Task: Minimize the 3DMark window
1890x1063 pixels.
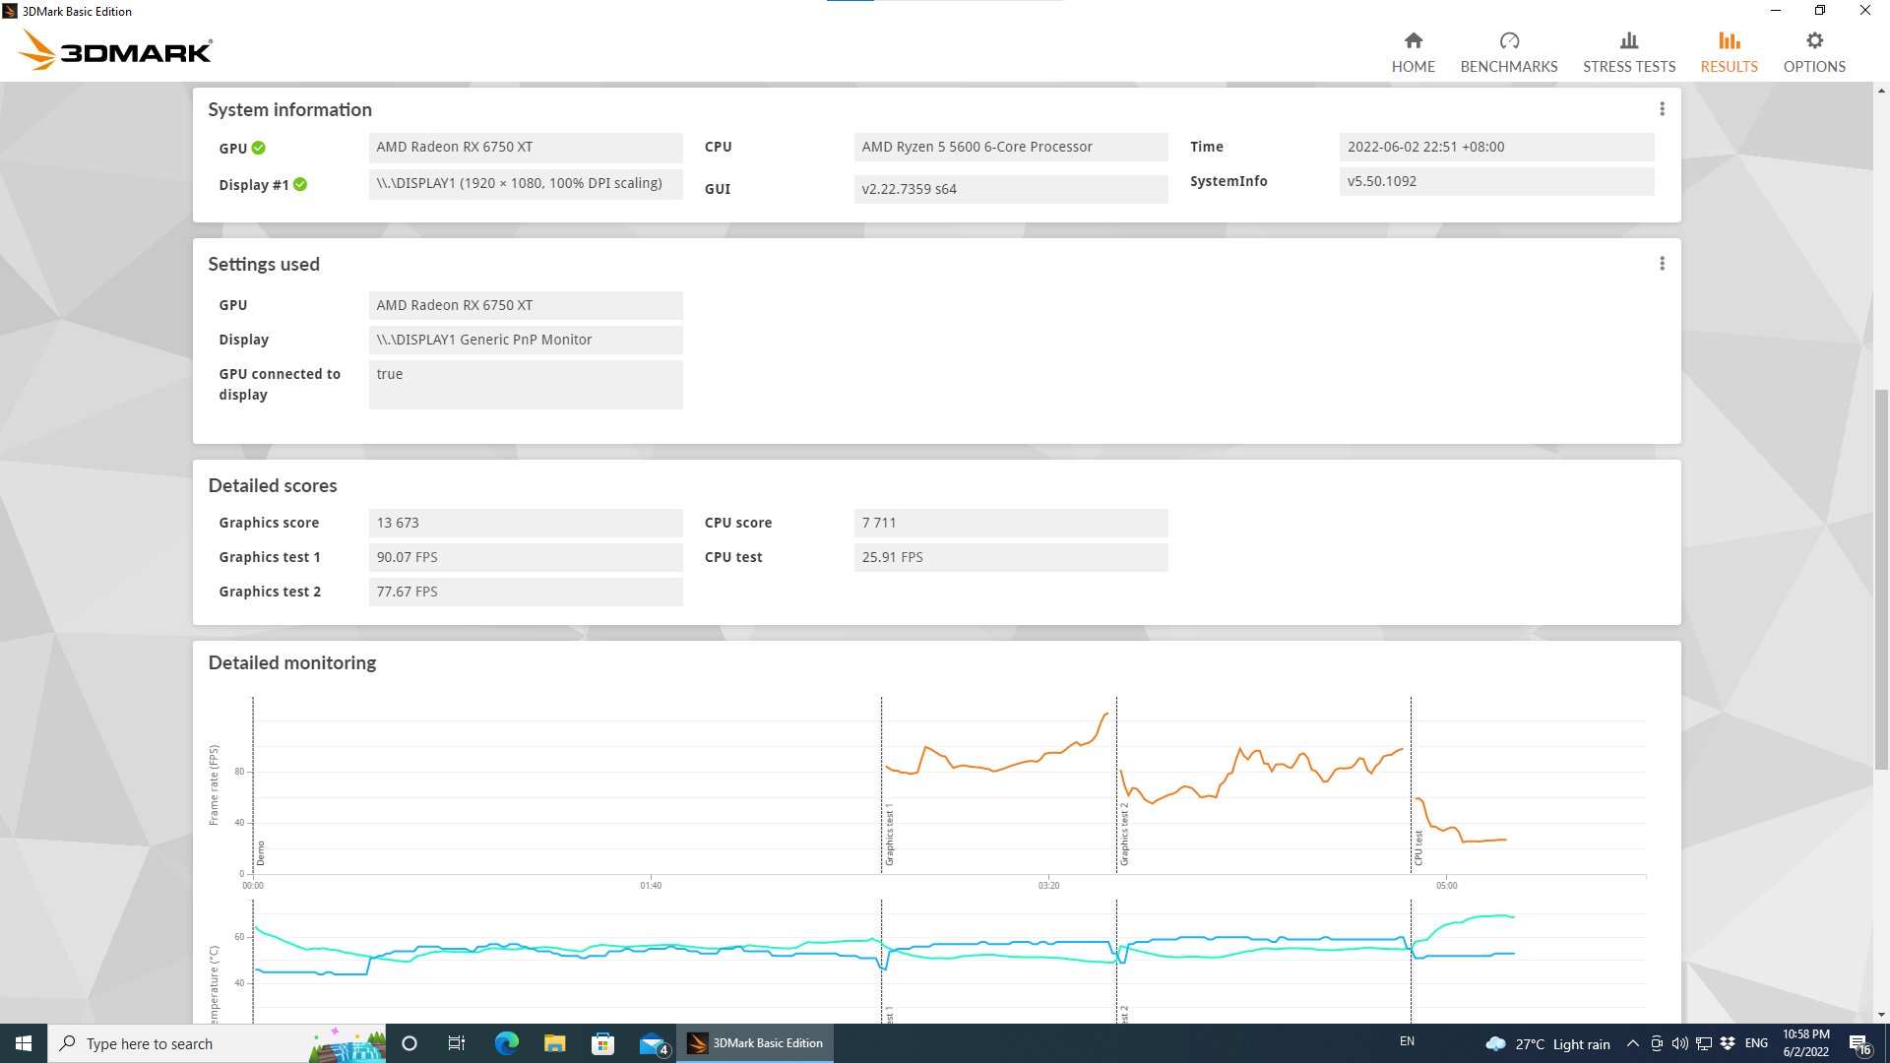Action: click(1775, 11)
